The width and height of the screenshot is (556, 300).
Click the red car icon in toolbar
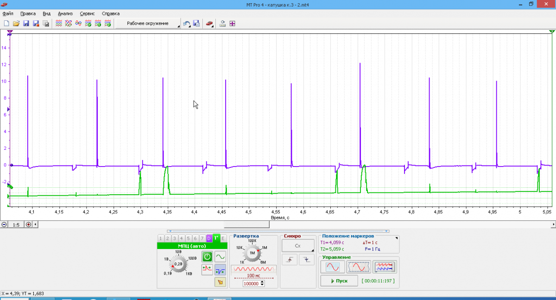tap(209, 23)
